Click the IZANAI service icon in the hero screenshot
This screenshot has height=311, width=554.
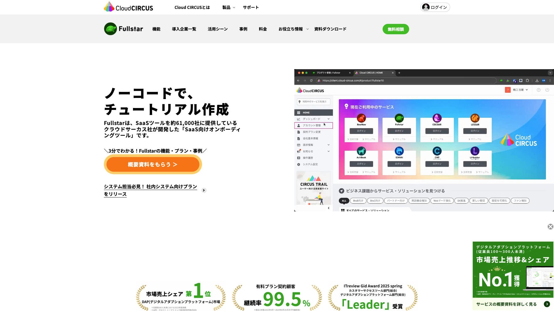[399, 151]
